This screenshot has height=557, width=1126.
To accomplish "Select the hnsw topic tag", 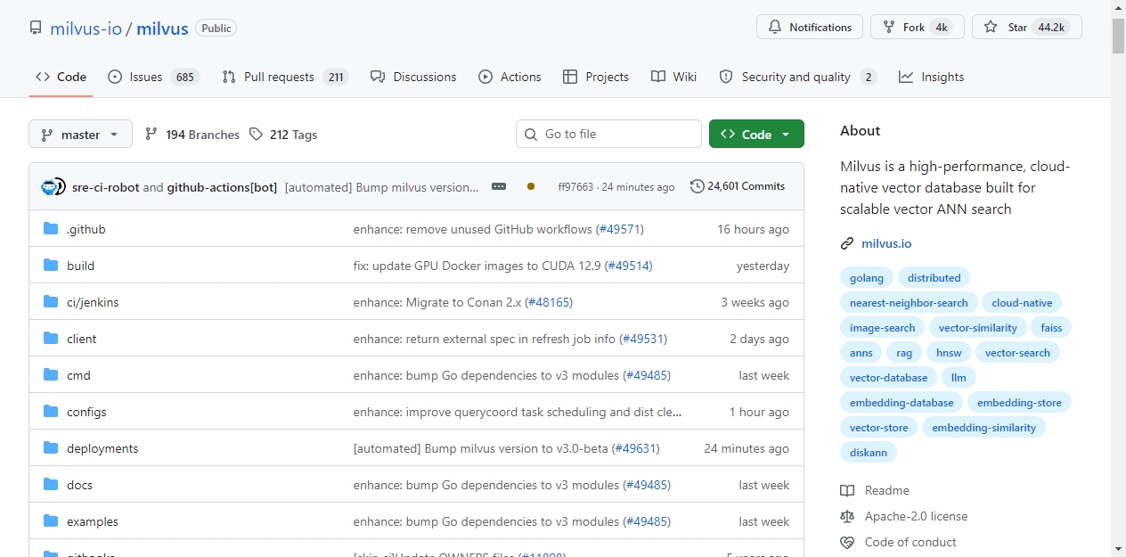I will point(949,353).
